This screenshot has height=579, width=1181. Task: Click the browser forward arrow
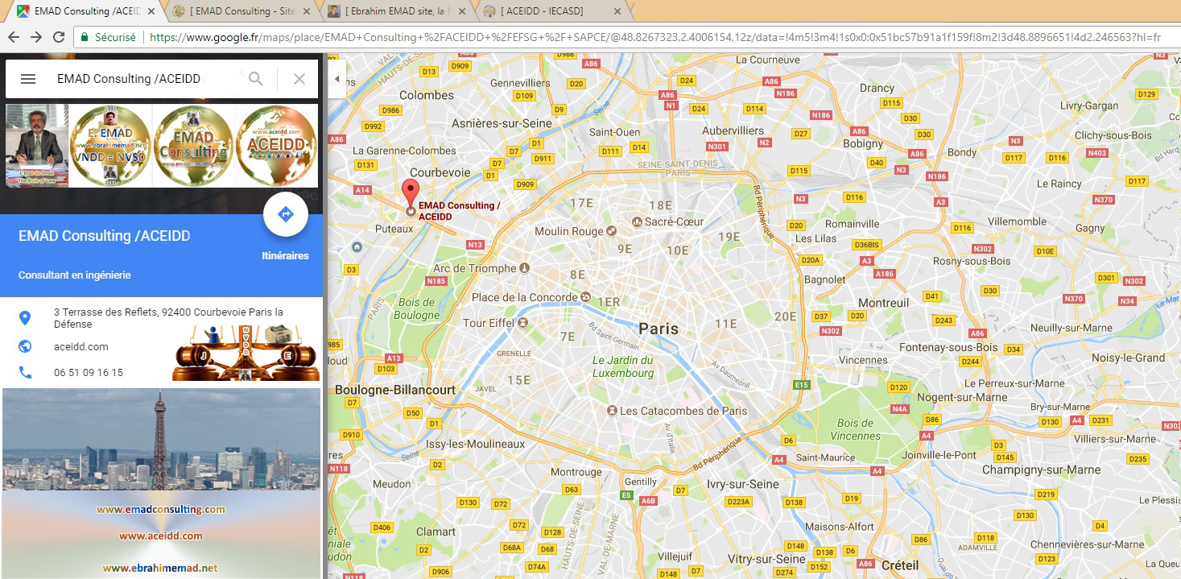(36, 37)
